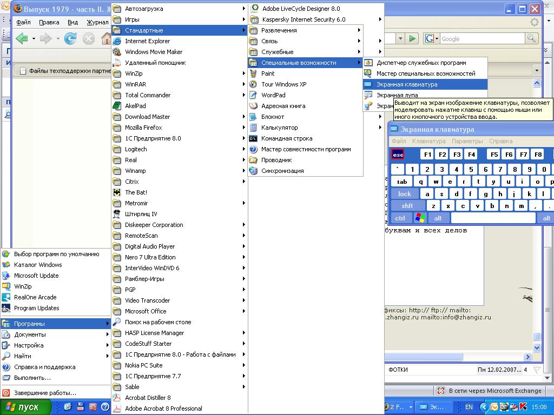Open Синхронизация from the accessories menu

coord(305,171)
